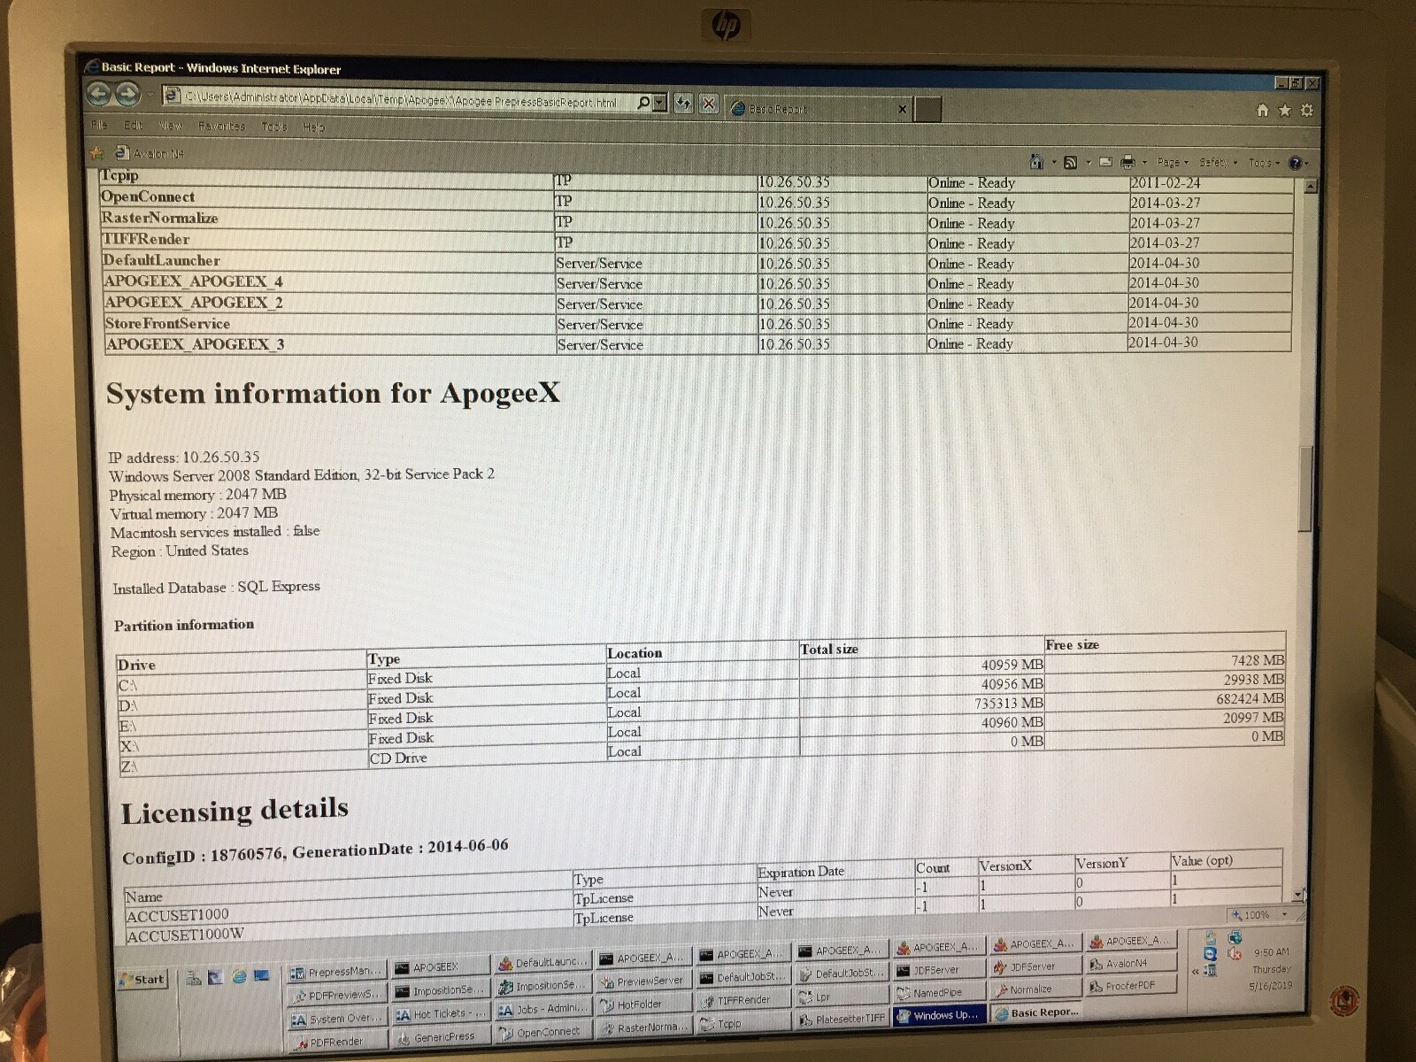1416x1062 pixels.
Task: Print the report with the printer icon
Action: pyautogui.click(x=1127, y=162)
